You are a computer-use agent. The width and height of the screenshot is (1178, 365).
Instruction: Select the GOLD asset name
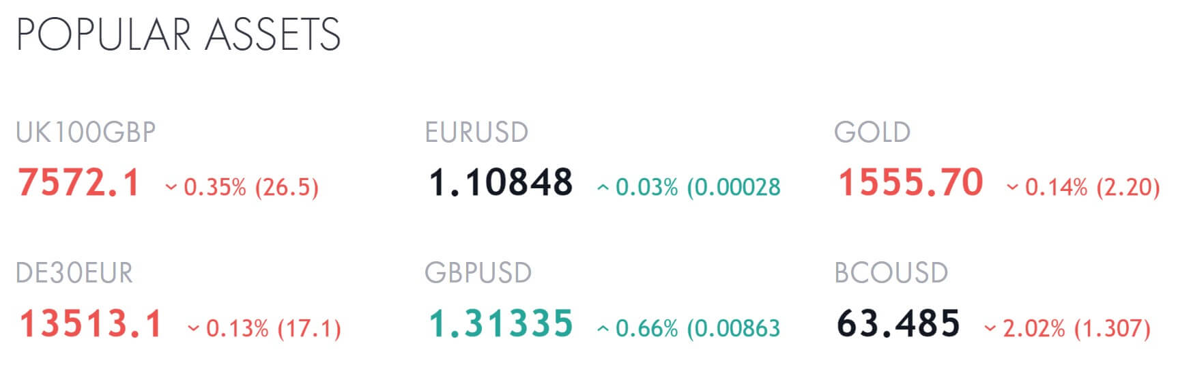pyautogui.click(x=872, y=132)
